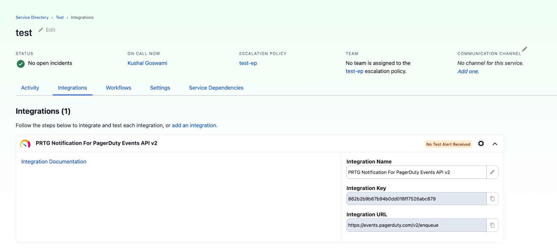This screenshot has height=249, width=557.
Task: Copy the Integration Key value
Action: coord(492,199)
